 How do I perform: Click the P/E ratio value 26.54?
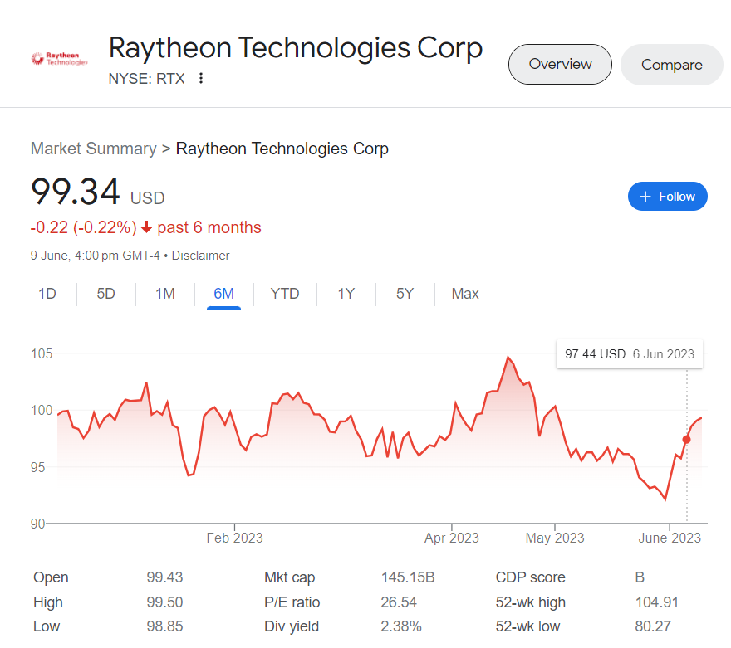399,602
